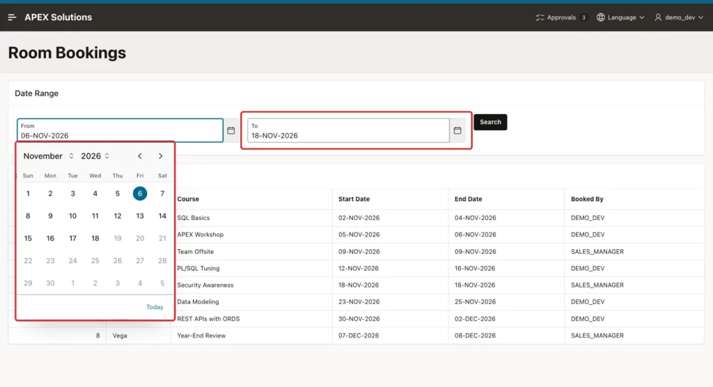The image size is (713, 387).
Task: Open the 2026 year selector
Action: coord(95,156)
